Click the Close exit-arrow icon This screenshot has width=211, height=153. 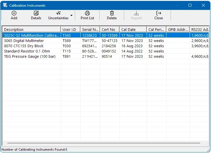pyautogui.click(x=159, y=13)
